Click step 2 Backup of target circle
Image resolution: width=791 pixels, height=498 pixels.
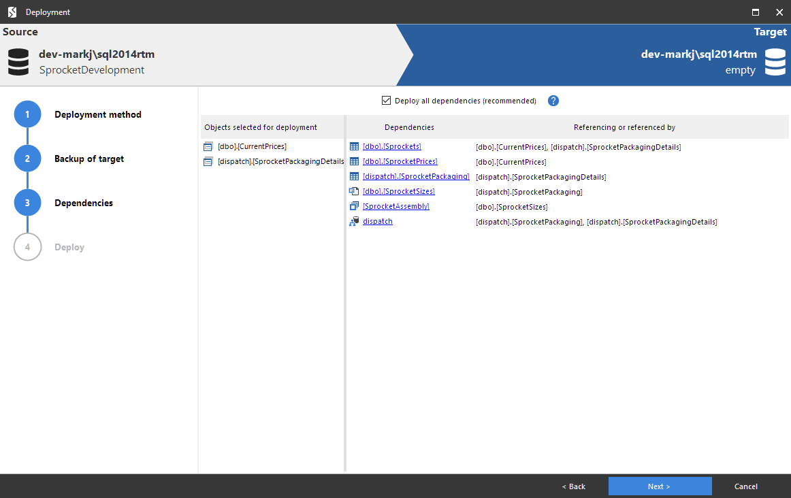pyautogui.click(x=27, y=158)
